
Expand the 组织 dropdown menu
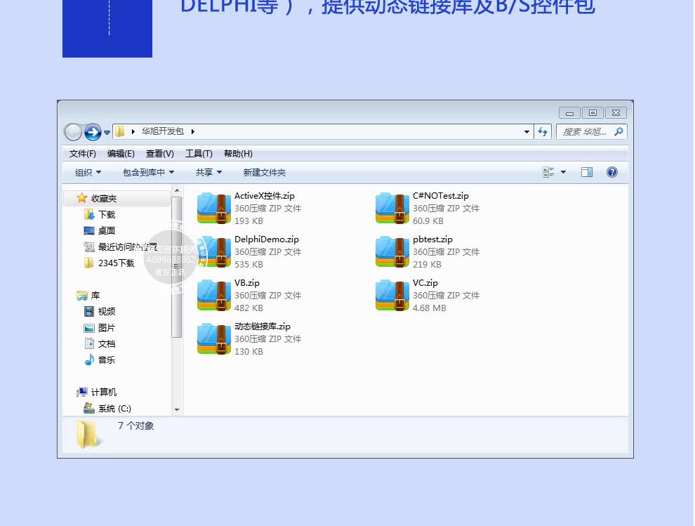click(88, 172)
